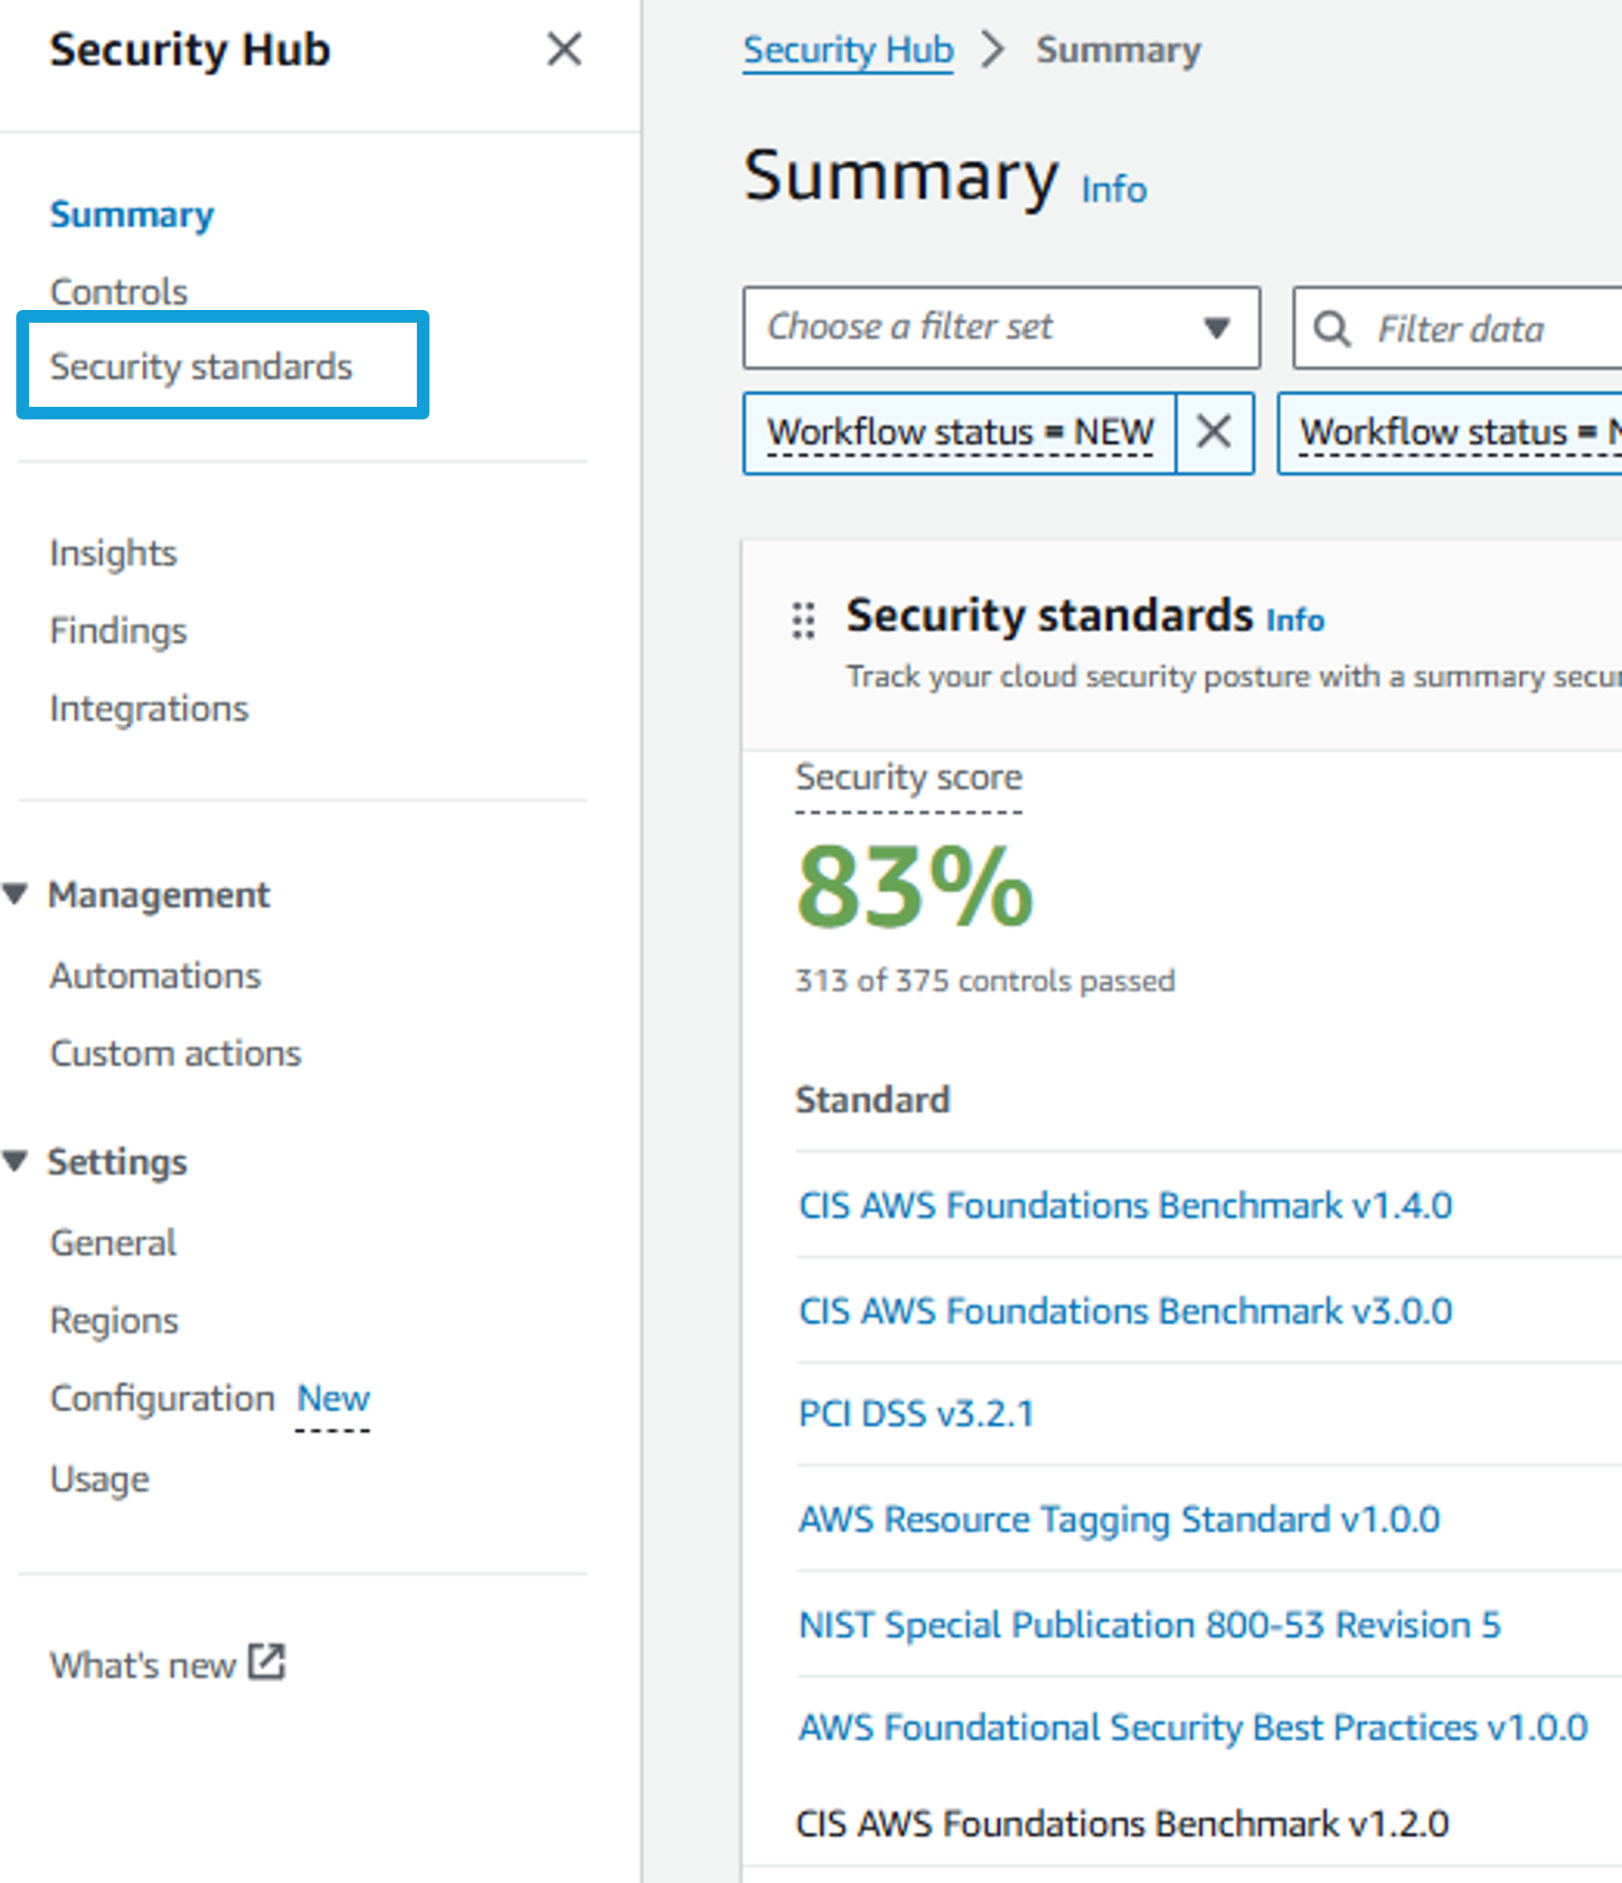Click the Standard column header

pyautogui.click(x=872, y=1099)
